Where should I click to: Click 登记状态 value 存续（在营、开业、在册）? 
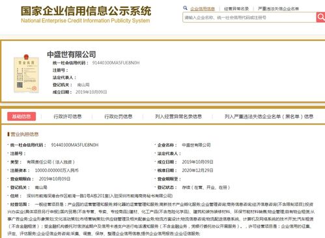click(x=206, y=187)
